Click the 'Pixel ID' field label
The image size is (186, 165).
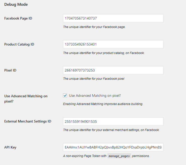(10, 70)
